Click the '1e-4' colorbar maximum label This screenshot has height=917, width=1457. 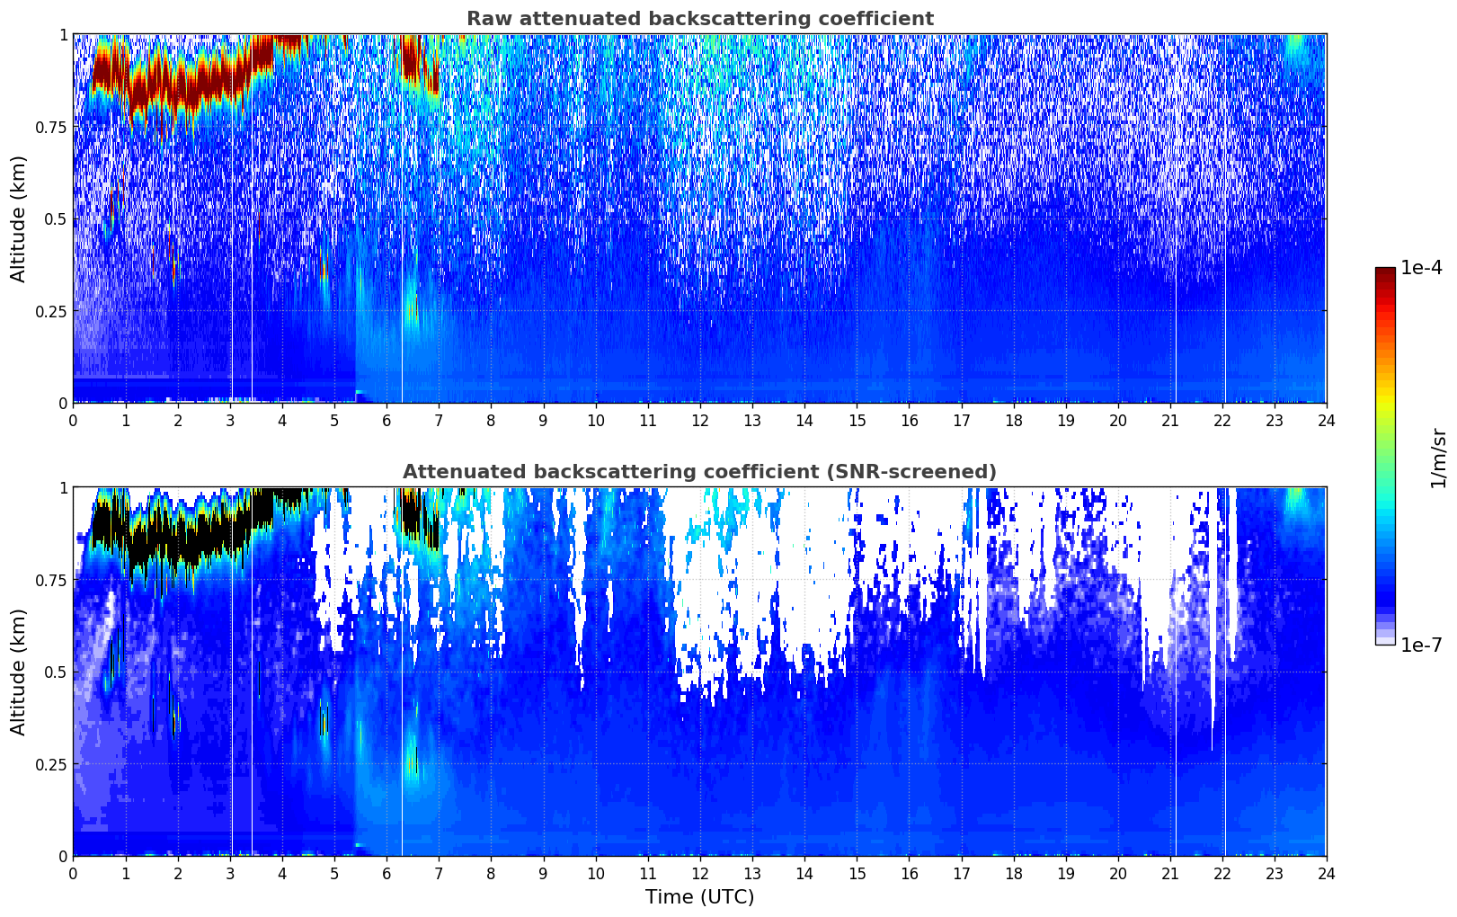point(1421,268)
